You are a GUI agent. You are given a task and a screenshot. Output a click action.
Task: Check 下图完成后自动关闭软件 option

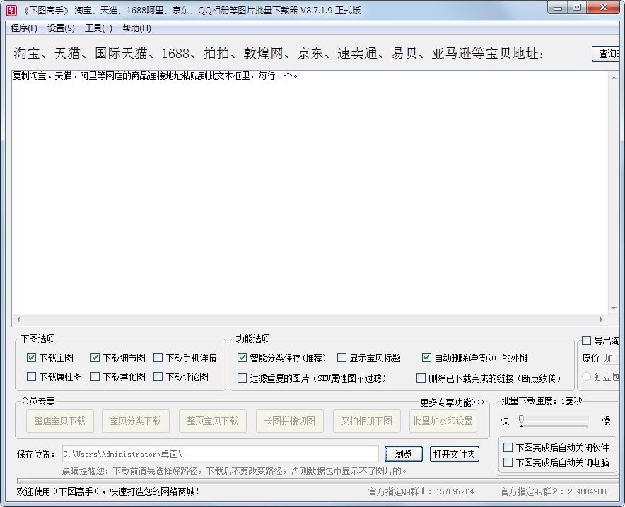click(508, 448)
